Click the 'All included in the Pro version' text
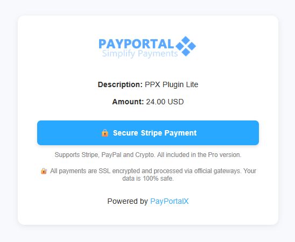The image size is (295, 242). click(199, 155)
